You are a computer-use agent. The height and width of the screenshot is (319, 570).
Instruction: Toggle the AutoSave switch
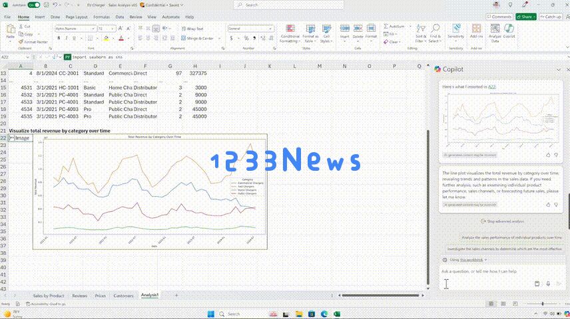[x=34, y=5]
